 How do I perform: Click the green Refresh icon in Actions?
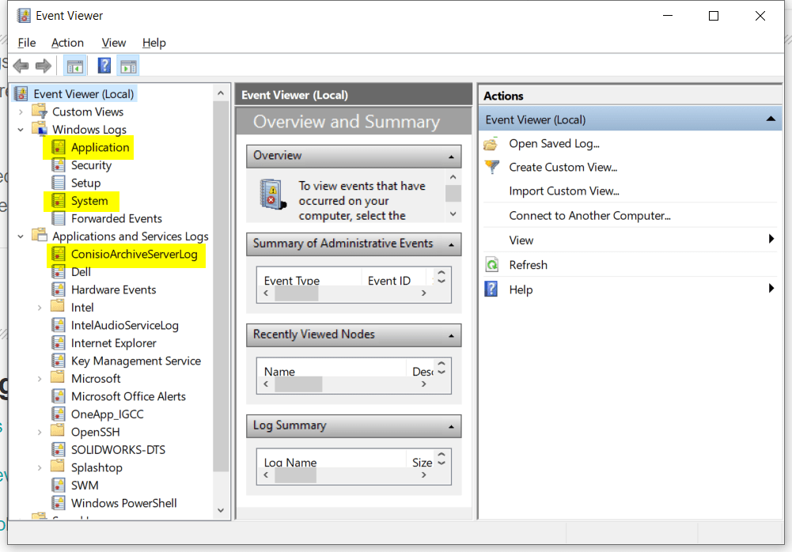[x=491, y=265]
